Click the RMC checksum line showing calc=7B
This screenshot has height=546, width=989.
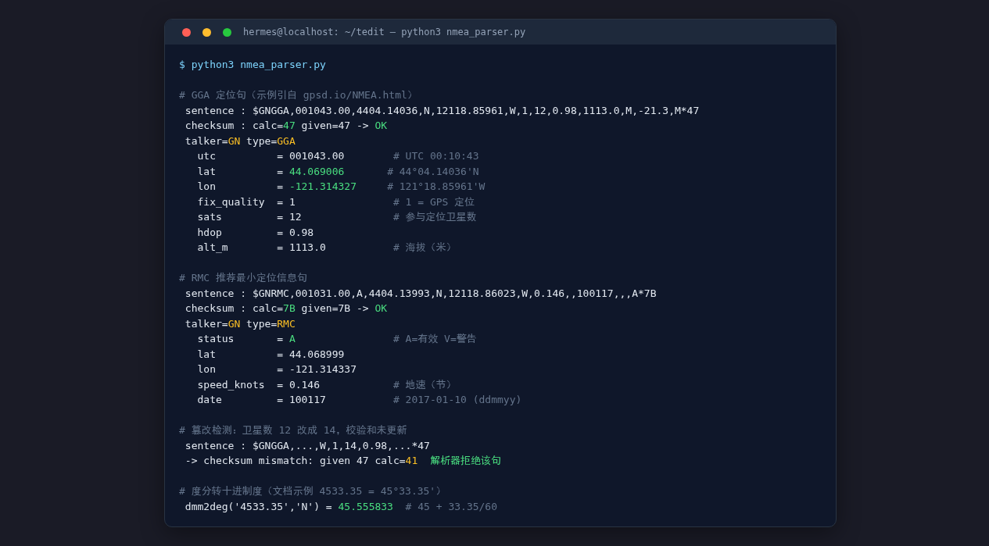click(286, 309)
